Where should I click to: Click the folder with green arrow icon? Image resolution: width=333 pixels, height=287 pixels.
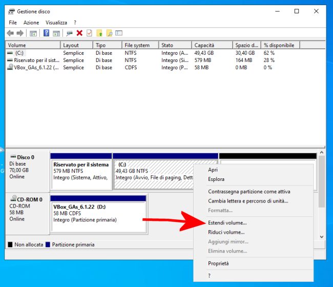tap(100, 33)
